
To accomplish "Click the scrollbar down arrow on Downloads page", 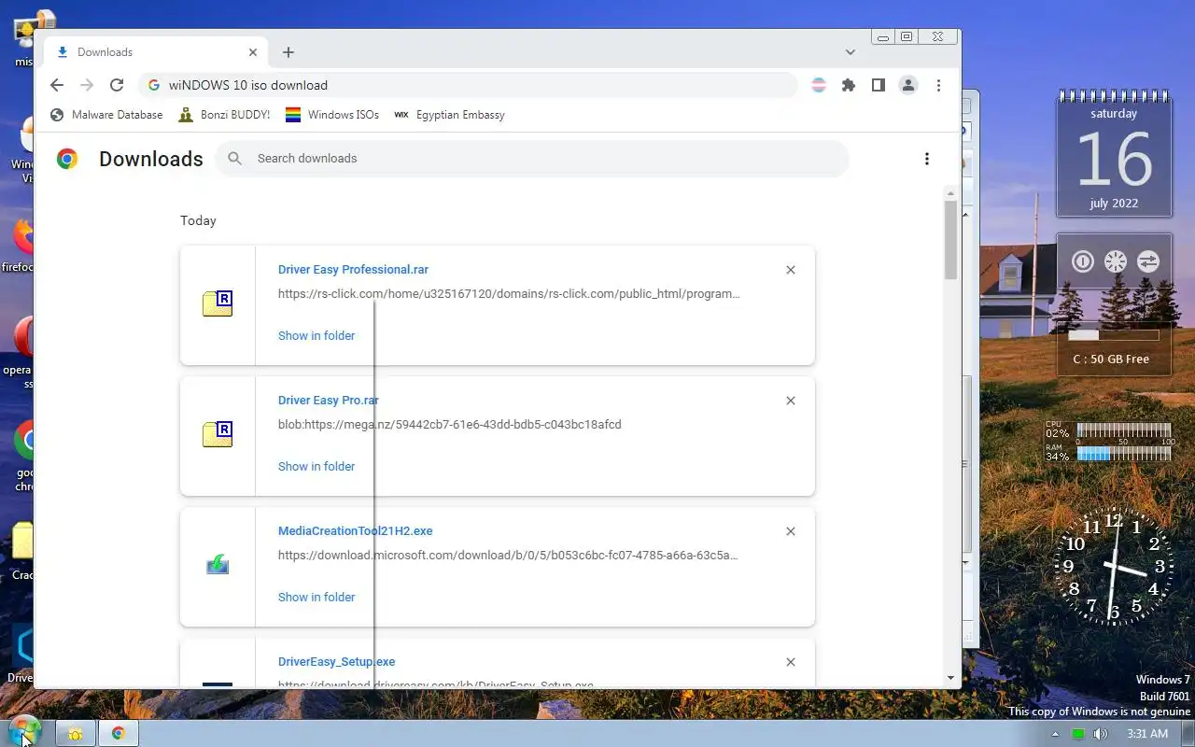I will 950,678.
